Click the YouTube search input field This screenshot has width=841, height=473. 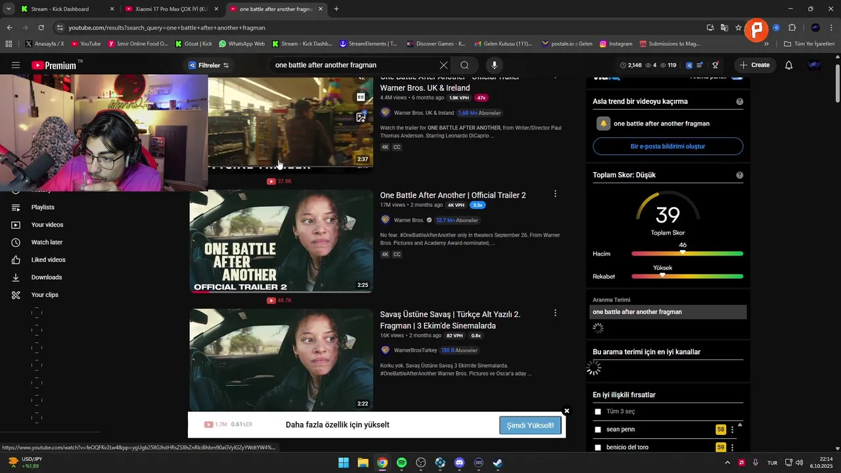tap(353, 65)
